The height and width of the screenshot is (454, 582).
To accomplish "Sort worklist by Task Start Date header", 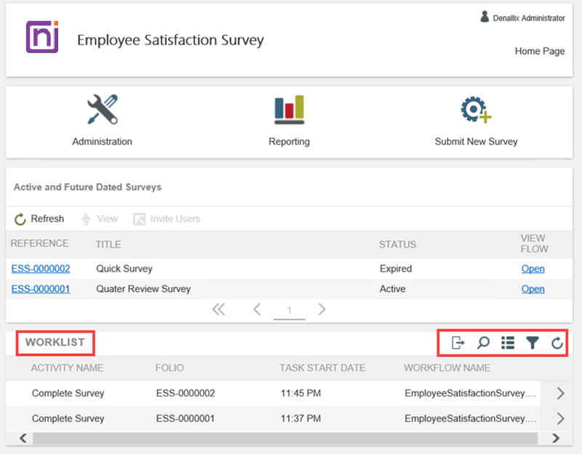I will coord(322,368).
